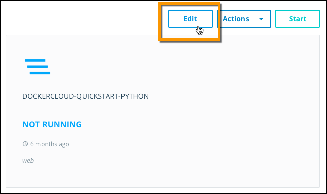The image size is (327, 194).
Task: Click the Edit button
Action: tap(190, 19)
